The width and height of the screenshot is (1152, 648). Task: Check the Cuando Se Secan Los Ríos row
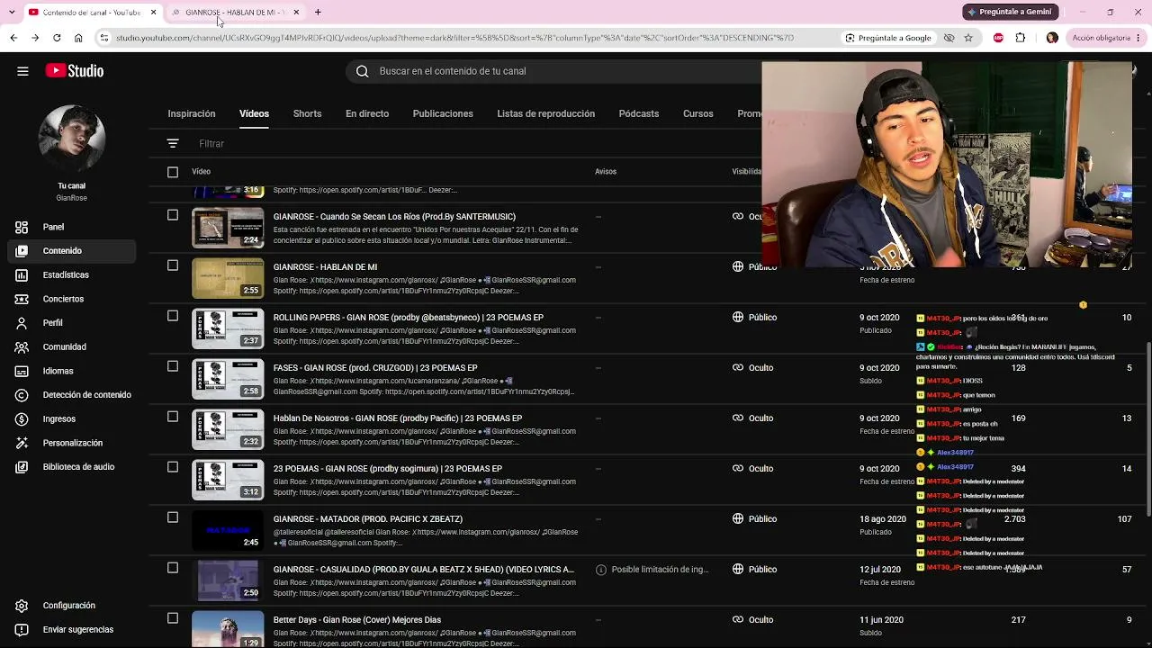173,215
